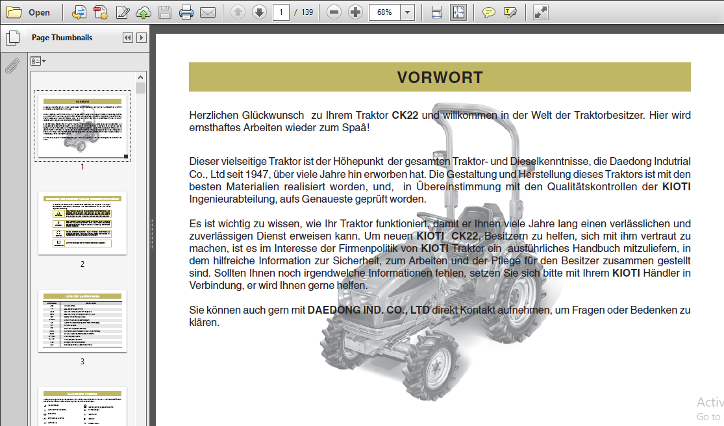
Task: Click the Page Thumbnails panel icon
Action: [12, 38]
